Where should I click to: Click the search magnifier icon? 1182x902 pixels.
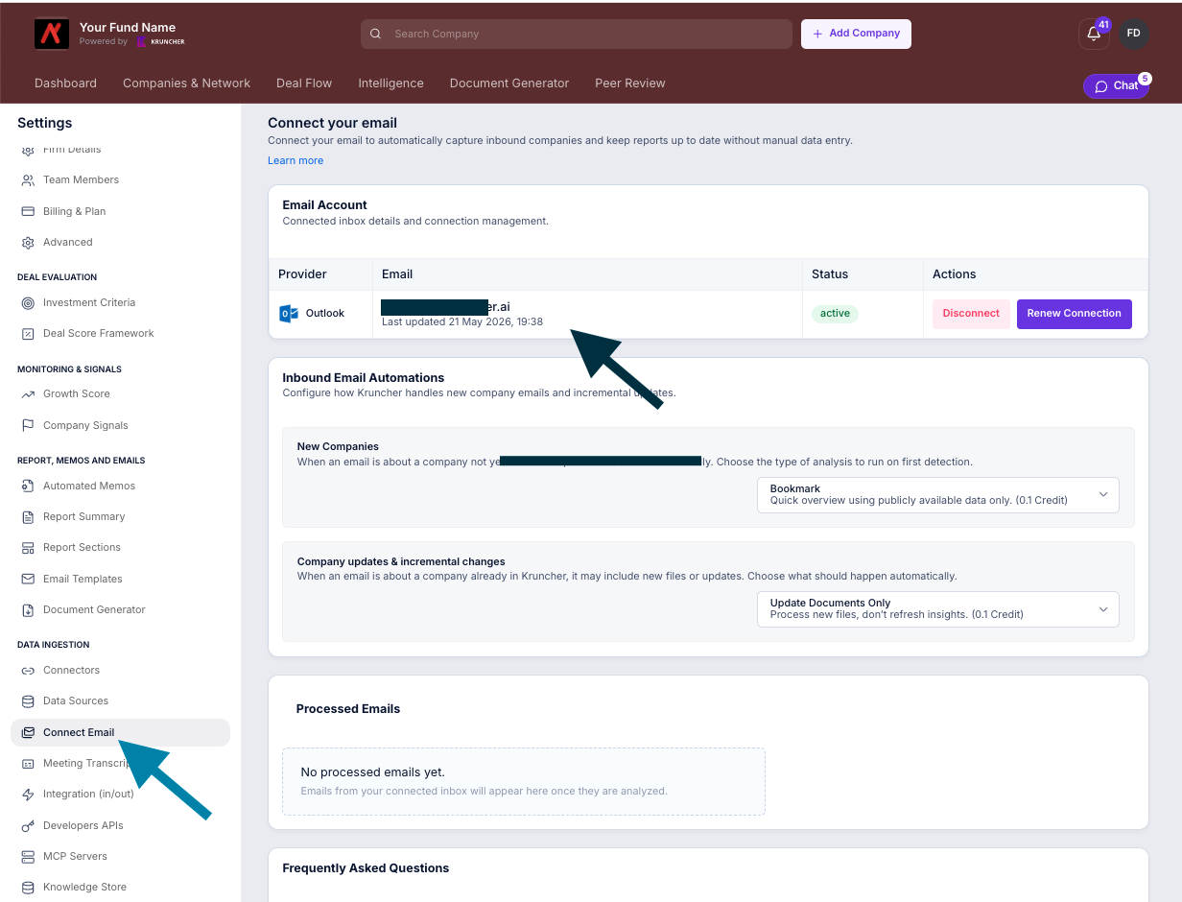coord(376,34)
